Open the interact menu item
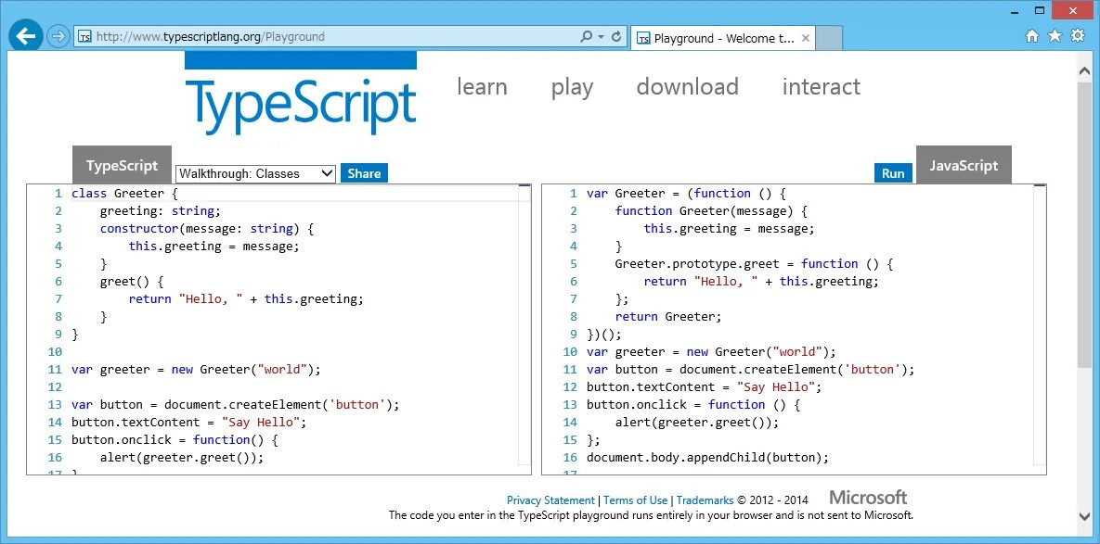The height and width of the screenshot is (544, 1100). click(821, 87)
